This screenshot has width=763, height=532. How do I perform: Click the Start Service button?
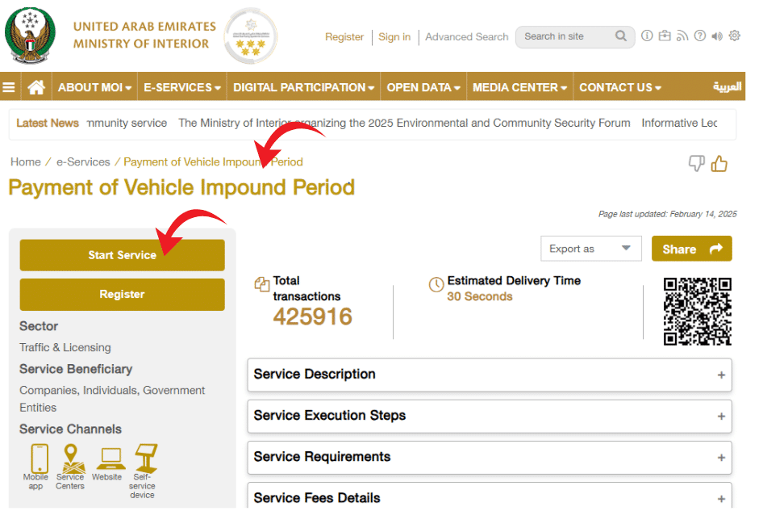point(122,255)
